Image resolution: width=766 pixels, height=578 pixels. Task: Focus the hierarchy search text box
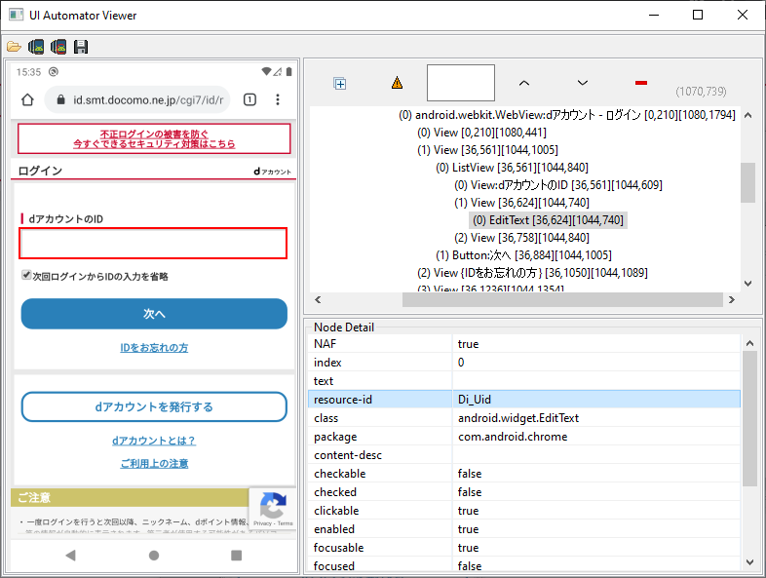[461, 83]
